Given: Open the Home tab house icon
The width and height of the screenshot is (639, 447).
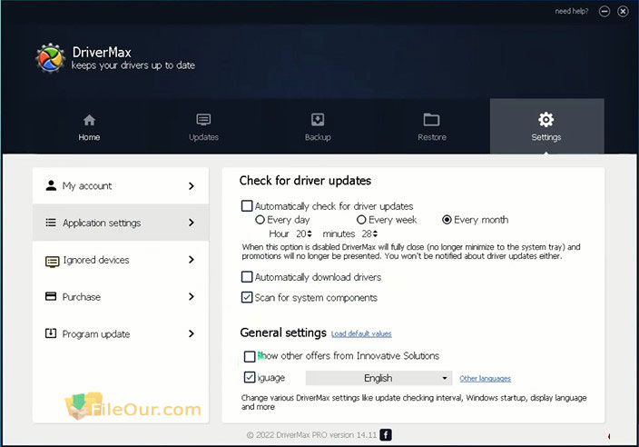Looking at the screenshot, I should point(89,120).
